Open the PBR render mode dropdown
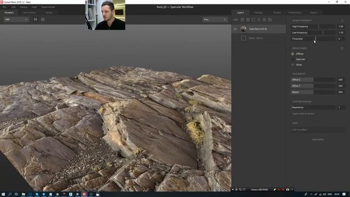 (16, 20)
